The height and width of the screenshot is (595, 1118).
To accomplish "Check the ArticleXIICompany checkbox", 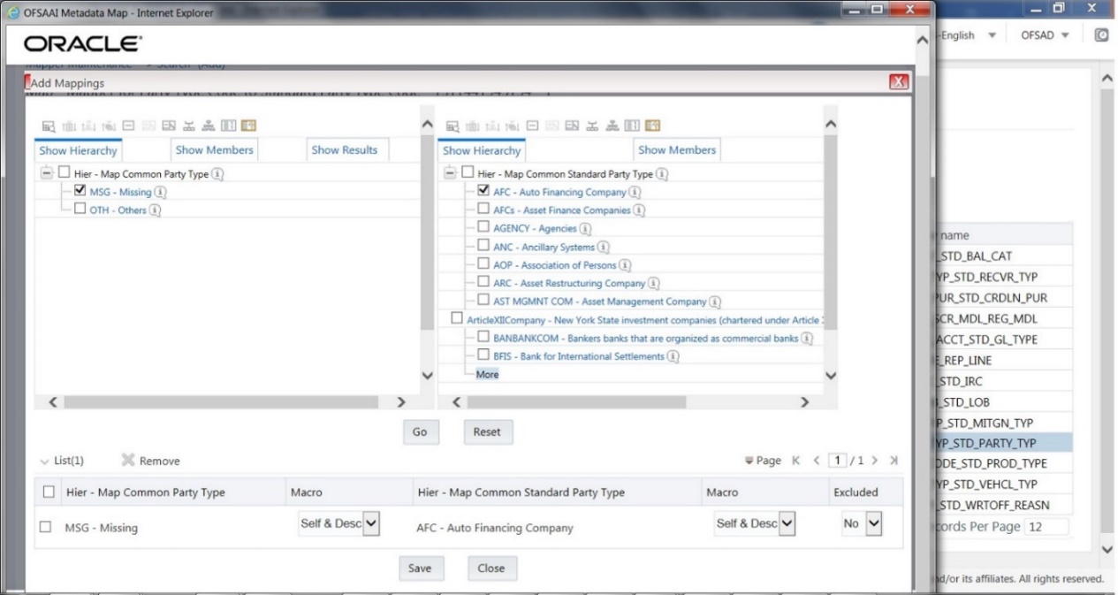I will tap(456, 318).
